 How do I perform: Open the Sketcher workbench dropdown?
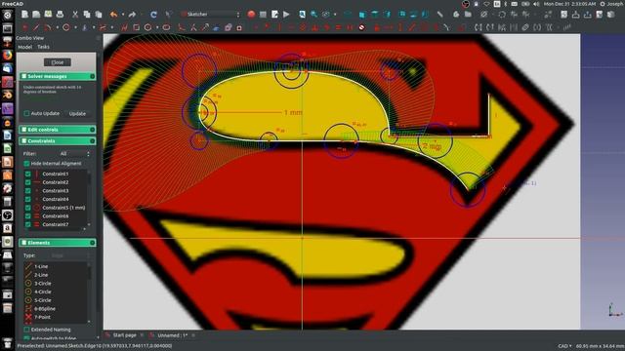pos(211,15)
